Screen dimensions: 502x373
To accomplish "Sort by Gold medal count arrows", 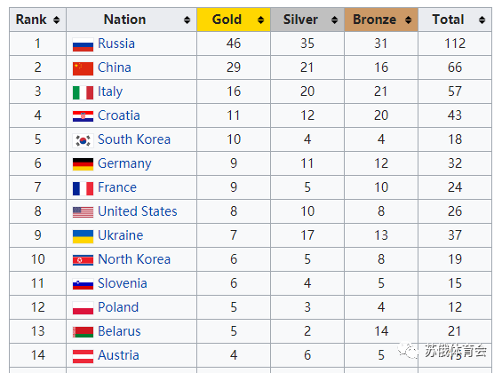I will pyautogui.click(x=261, y=20).
